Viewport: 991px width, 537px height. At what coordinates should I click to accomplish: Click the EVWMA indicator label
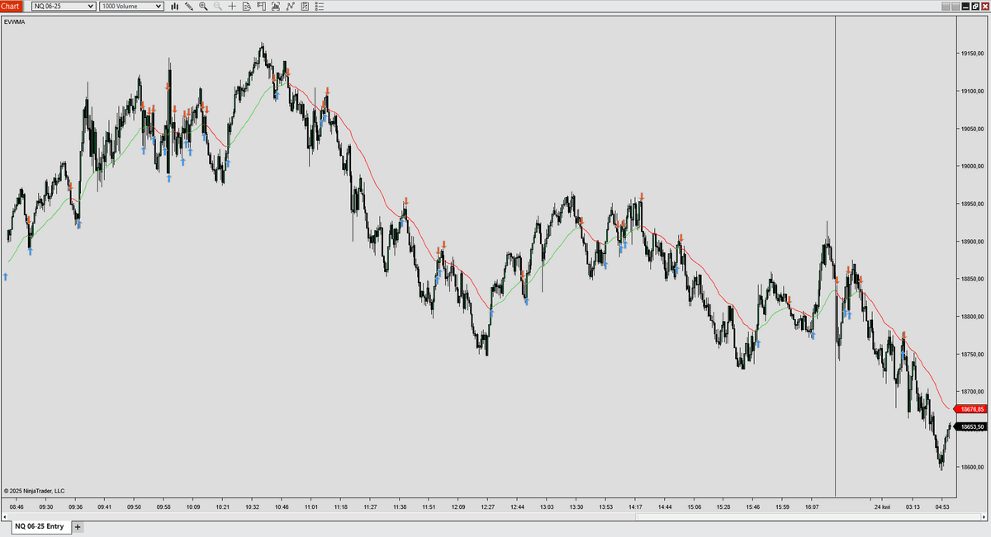[15, 22]
